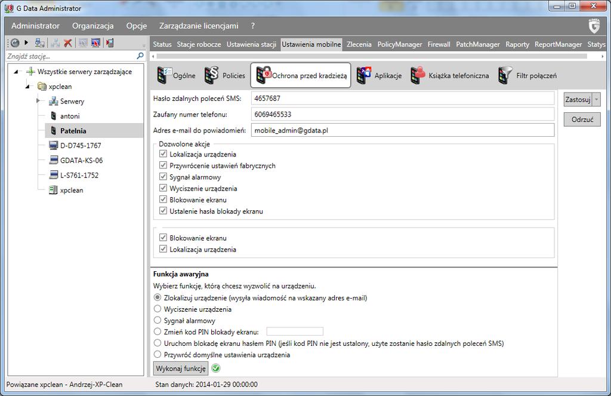611x396 pixels.
Task: Click the server icon beside the xpclean leaf node
Action: click(x=53, y=190)
